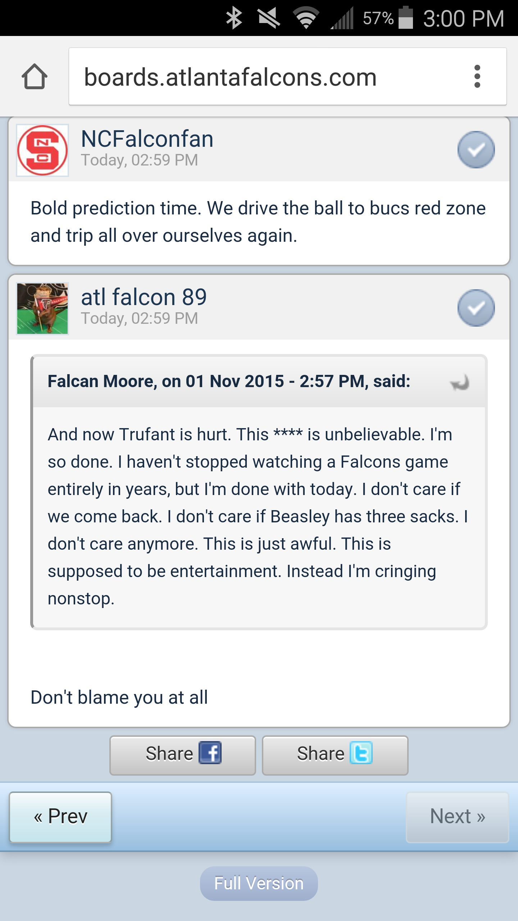The height and width of the screenshot is (921, 518).
Task: Go to previous page with Prev
Action: pos(60,817)
